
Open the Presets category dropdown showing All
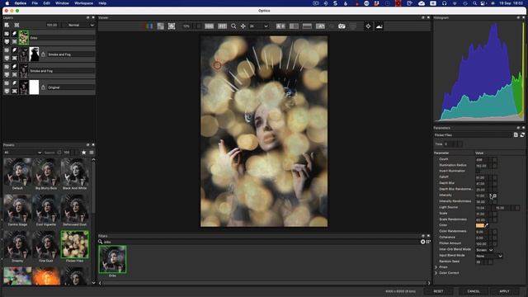22,153
